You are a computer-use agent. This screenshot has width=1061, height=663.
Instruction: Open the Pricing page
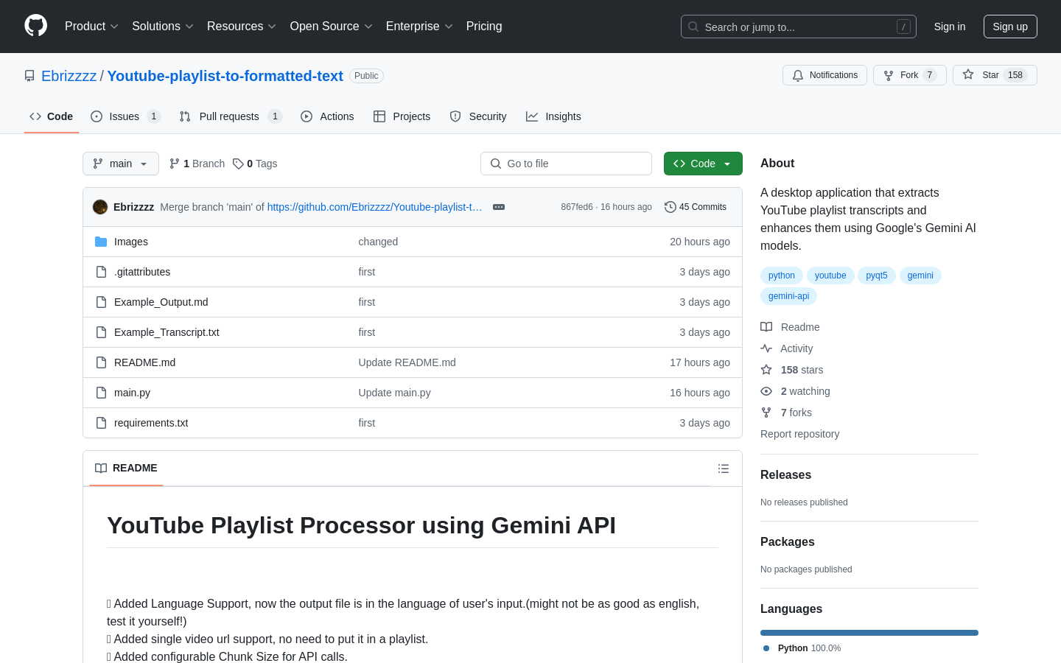pyautogui.click(x=484, y=27)
